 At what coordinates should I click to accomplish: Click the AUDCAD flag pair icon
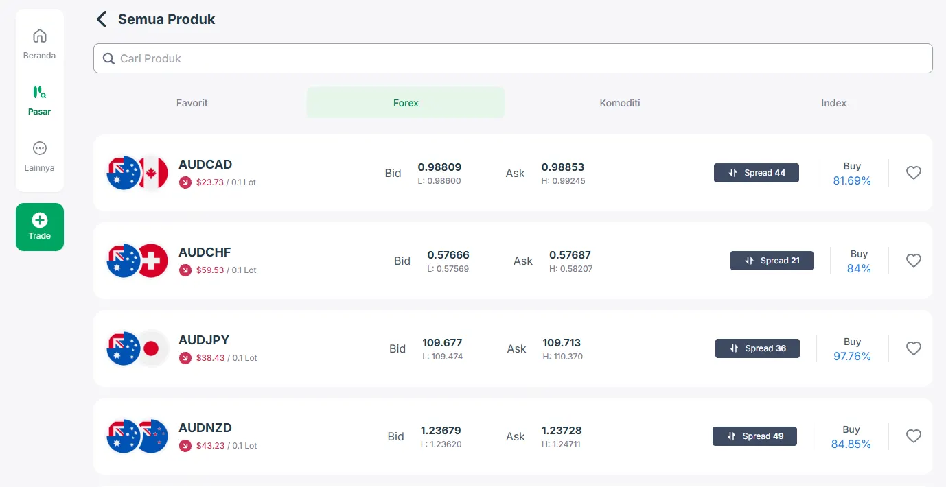[x=137, y=173]
